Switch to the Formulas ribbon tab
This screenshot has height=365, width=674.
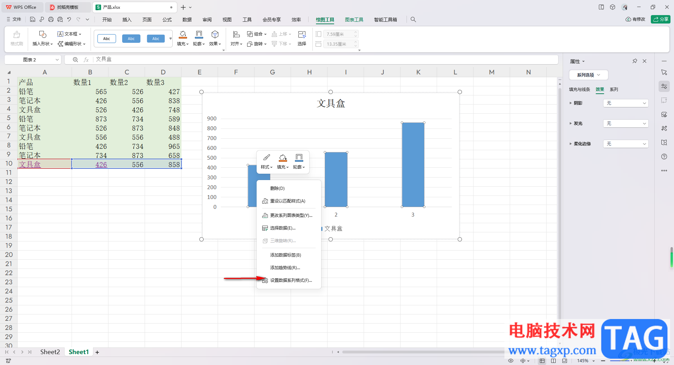point(167,20)
